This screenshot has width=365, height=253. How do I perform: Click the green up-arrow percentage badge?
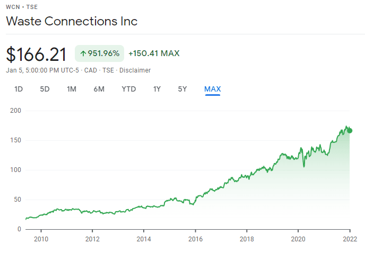[x=99, y=53]
